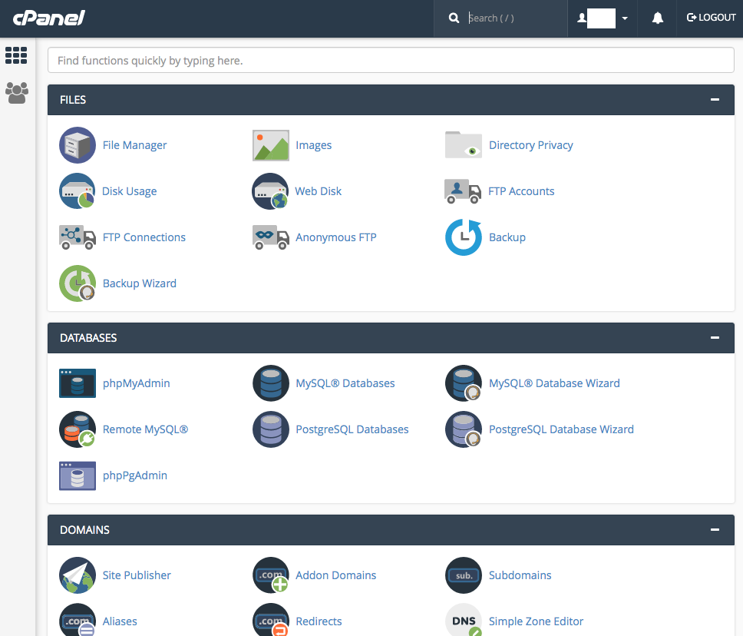Open the Simple Zone Editor DNS icon
Viewport: 743px width, 636px height.
[x=464, y=620]
